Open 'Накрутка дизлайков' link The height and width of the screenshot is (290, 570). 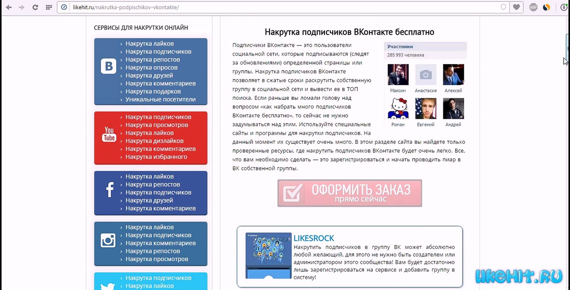155,141
